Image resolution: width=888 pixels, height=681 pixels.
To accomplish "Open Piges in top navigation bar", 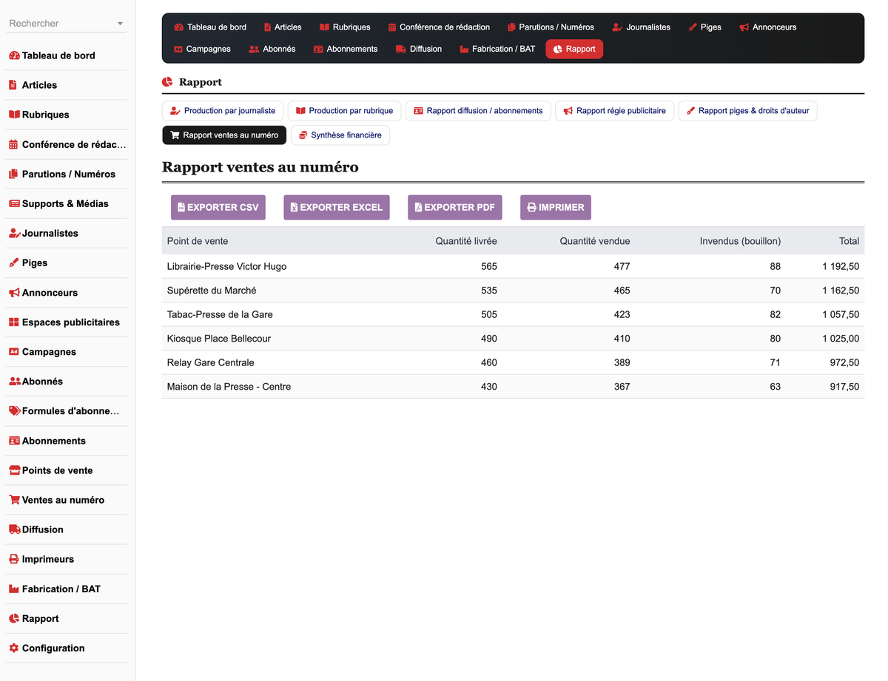I will pos(704,27).
